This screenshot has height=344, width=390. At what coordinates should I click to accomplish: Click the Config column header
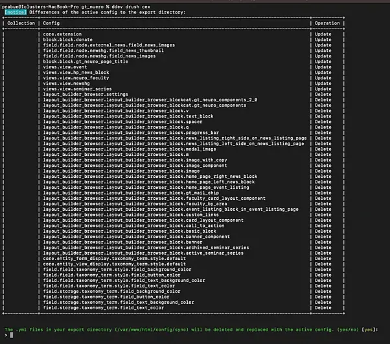(51, 23)
